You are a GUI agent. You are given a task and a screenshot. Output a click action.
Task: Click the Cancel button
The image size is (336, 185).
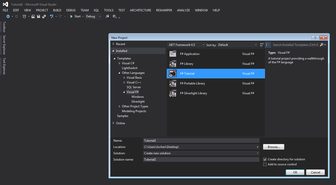click(x=316, y=172)
